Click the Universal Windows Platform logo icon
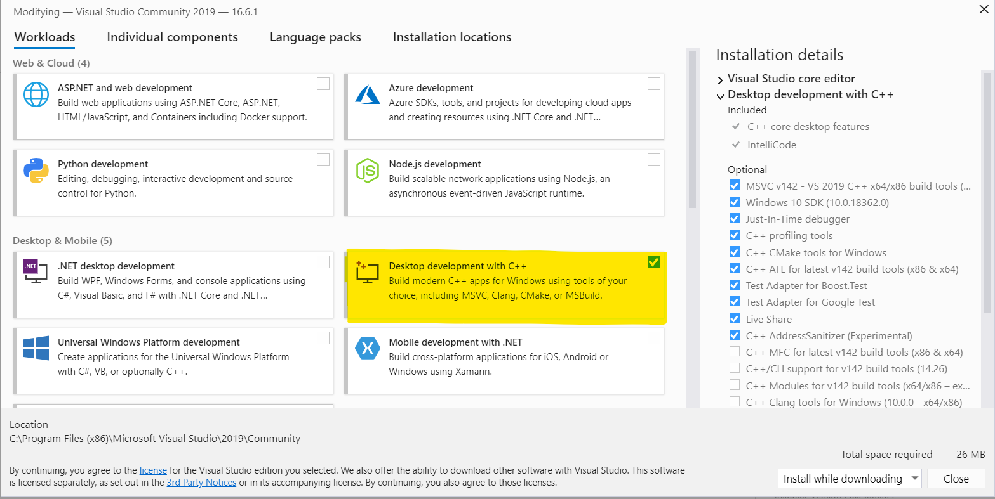 click(36, 348)
